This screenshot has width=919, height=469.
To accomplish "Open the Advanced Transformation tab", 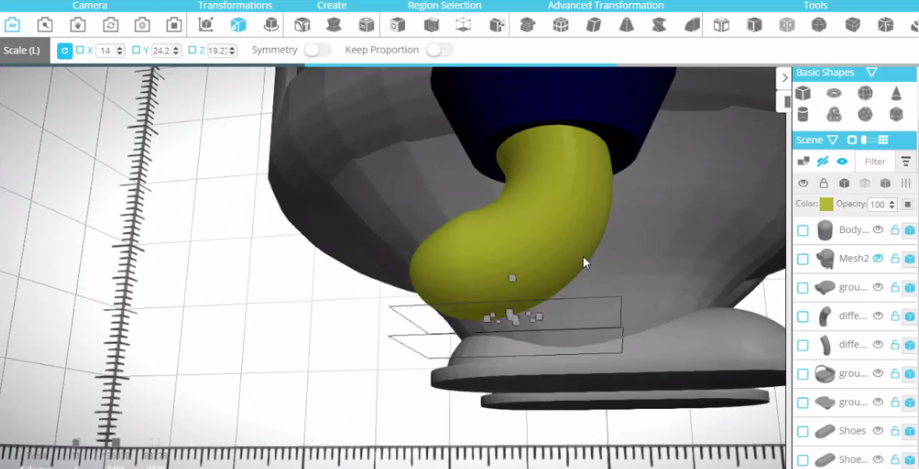I will tap(605, 5).
